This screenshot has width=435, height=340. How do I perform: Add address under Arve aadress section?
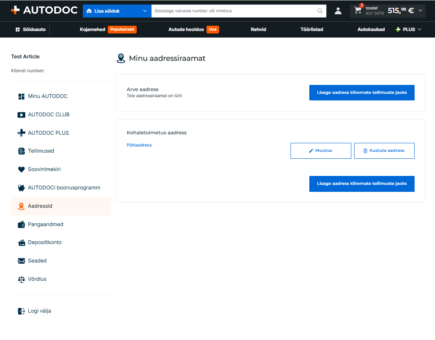(362, 93)
